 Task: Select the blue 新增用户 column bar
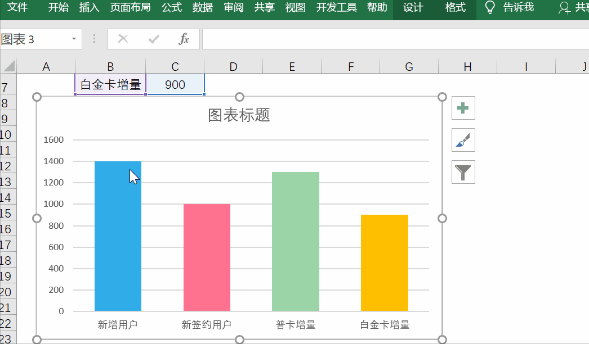click(118, 236)
